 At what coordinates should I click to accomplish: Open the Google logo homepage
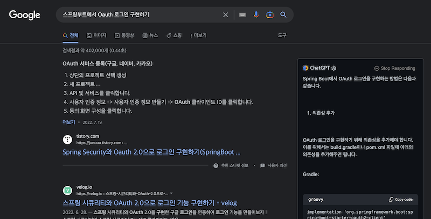[24, 15]
